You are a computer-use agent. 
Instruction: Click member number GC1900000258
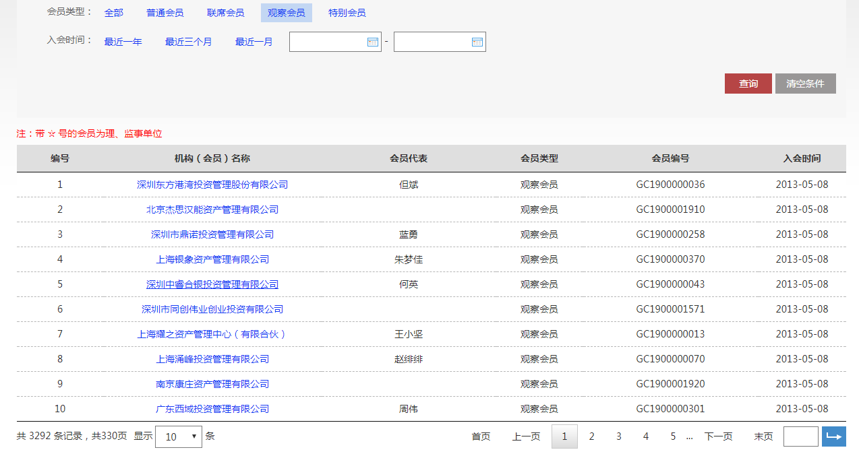(670, 234)
